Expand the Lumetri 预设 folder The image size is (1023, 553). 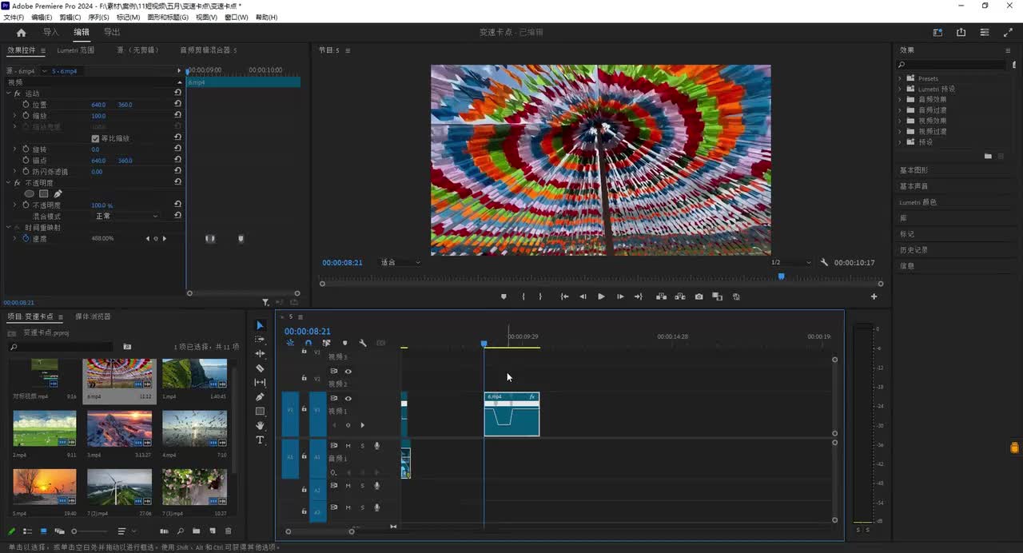[900, 89]
